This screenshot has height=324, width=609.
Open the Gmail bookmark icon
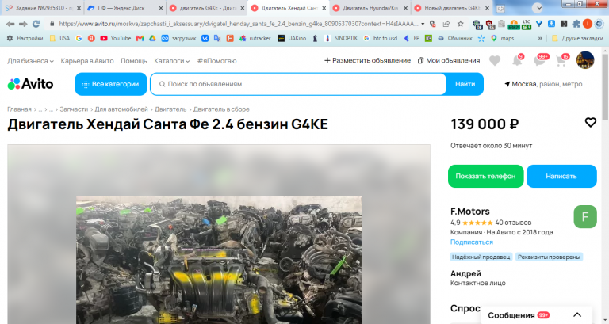tap(140, 38)
